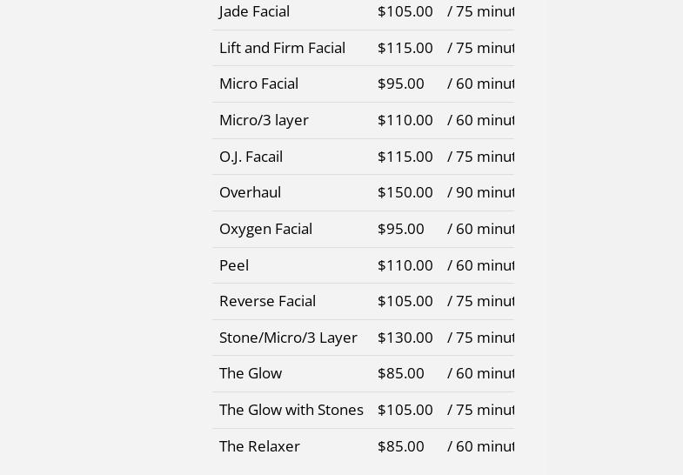Click The Relaxer $85.00 price
Image resolution: width=683 pixels, height=475 pixels.
pyautogui.click(x=400, y=446)
